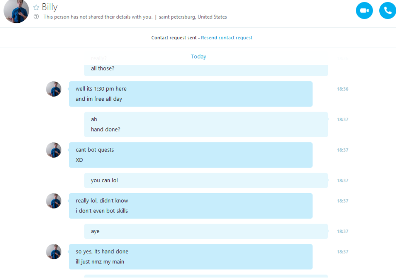
Task: Select the 'hand done?' message bubble
Action: tap(206, 124)
